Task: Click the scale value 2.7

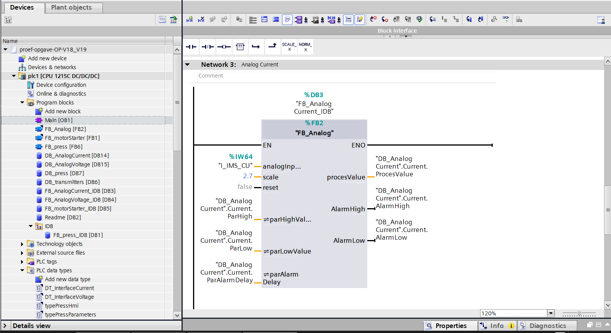Action: (248, 176)
